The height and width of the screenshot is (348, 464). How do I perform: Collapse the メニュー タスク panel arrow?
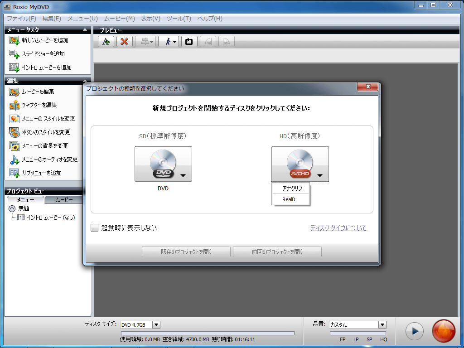coord(85,29)
